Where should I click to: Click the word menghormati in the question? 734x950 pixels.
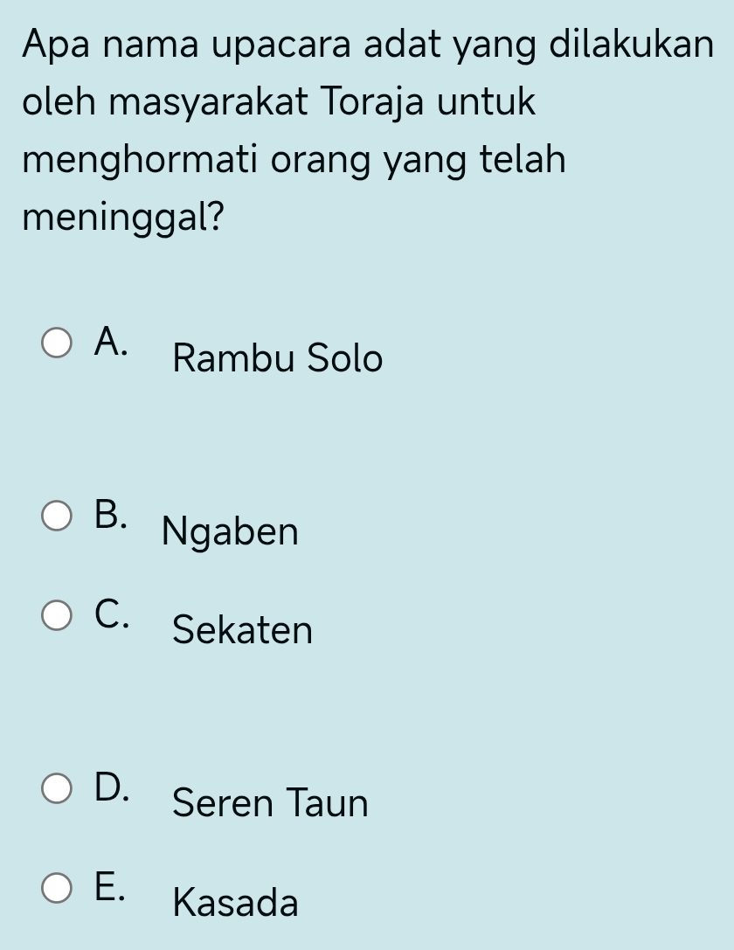coord(140,160)
